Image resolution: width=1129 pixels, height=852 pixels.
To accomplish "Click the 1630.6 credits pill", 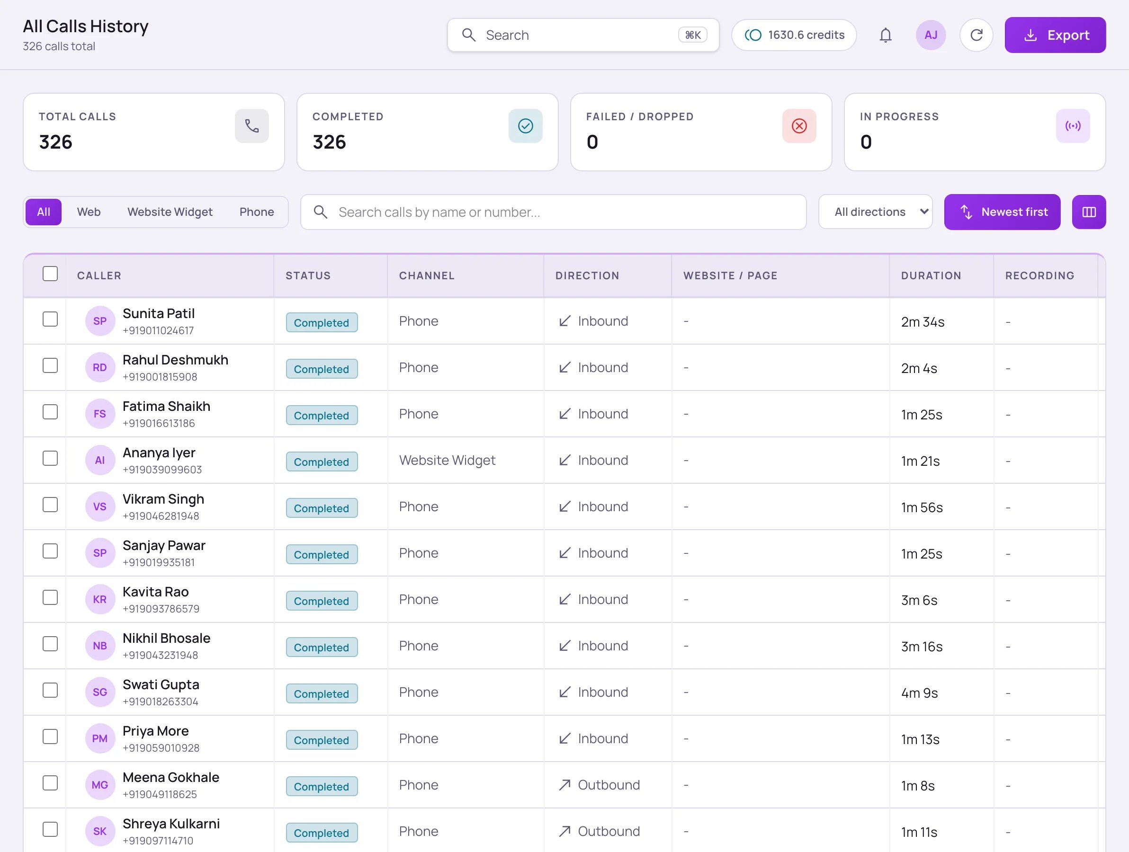I will pyautogui.click(x=794, y=35).
